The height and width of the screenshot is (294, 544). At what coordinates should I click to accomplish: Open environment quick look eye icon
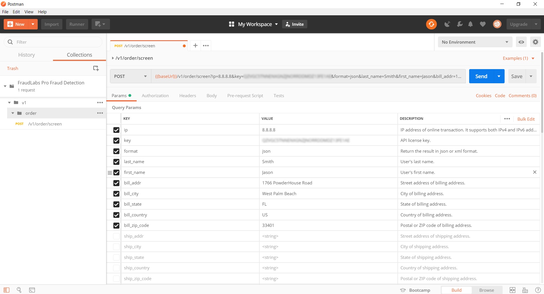[x=521, y=42]
